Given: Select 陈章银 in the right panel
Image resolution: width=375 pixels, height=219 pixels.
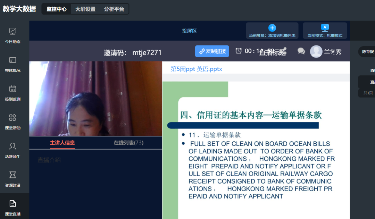Looking at the screenshot, I should (x=367, y=51).
